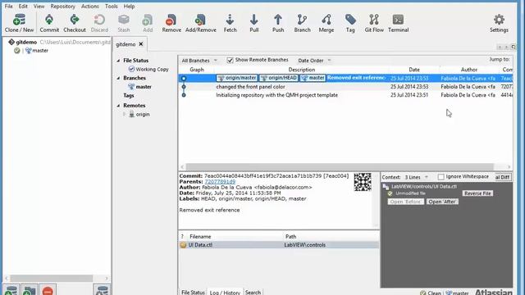Open the All Branches dropdown
The height and width of the screenshot is (295, 525).
[199, 61]
